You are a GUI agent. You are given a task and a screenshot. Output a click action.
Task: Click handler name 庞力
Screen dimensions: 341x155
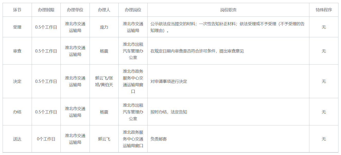(104, 27)
